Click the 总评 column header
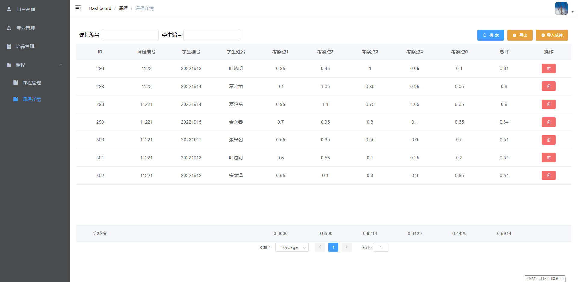This screenshot has height=282, width=578. 504,52
